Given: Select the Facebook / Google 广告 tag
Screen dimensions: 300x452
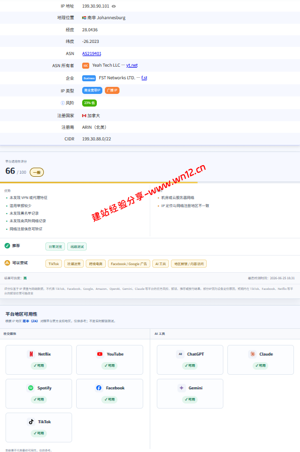Looking at the screenshot, I should point(129,264).
